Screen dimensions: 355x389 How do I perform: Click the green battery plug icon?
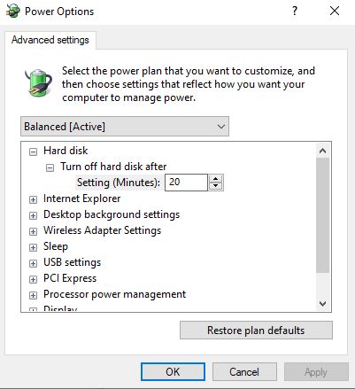click(38, 82)
